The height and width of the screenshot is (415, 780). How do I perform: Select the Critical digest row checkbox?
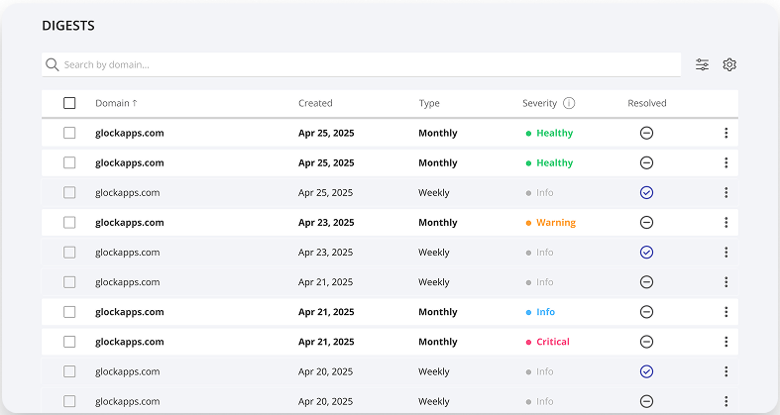coord(69,342)
